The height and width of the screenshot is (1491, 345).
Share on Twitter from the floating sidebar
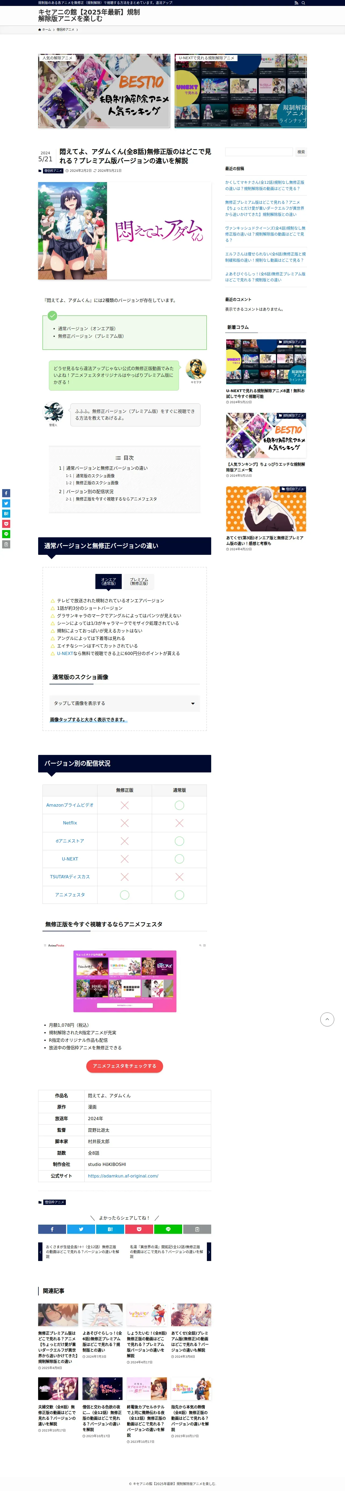pyautogui.click(x=6, y=504)
